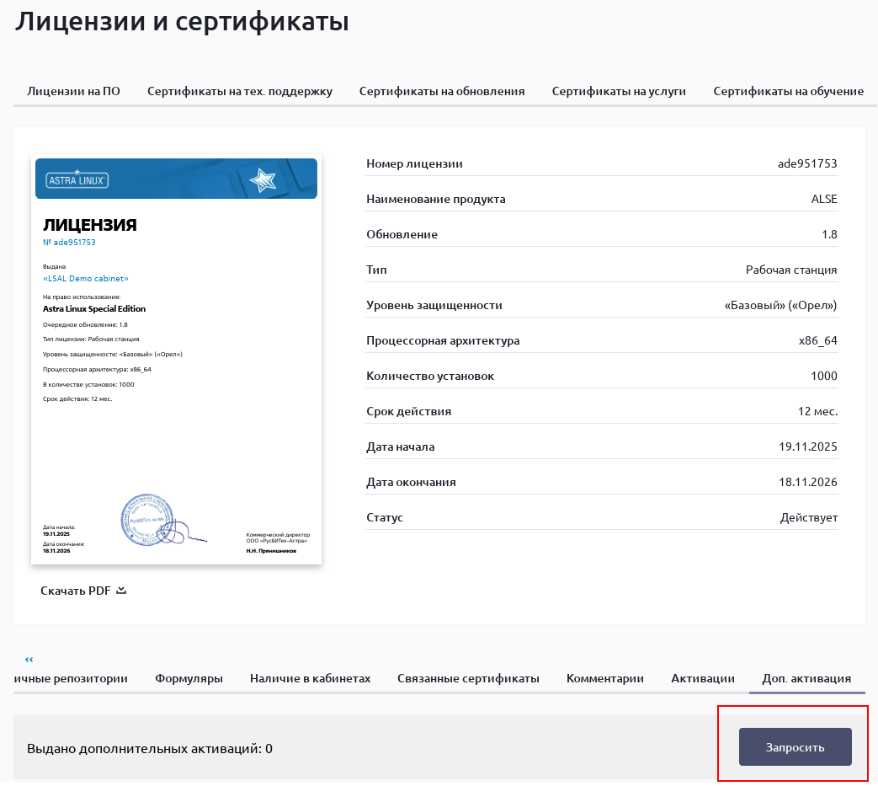
Task: Click license number value ade951753
Action: click(x=807, y=163)
